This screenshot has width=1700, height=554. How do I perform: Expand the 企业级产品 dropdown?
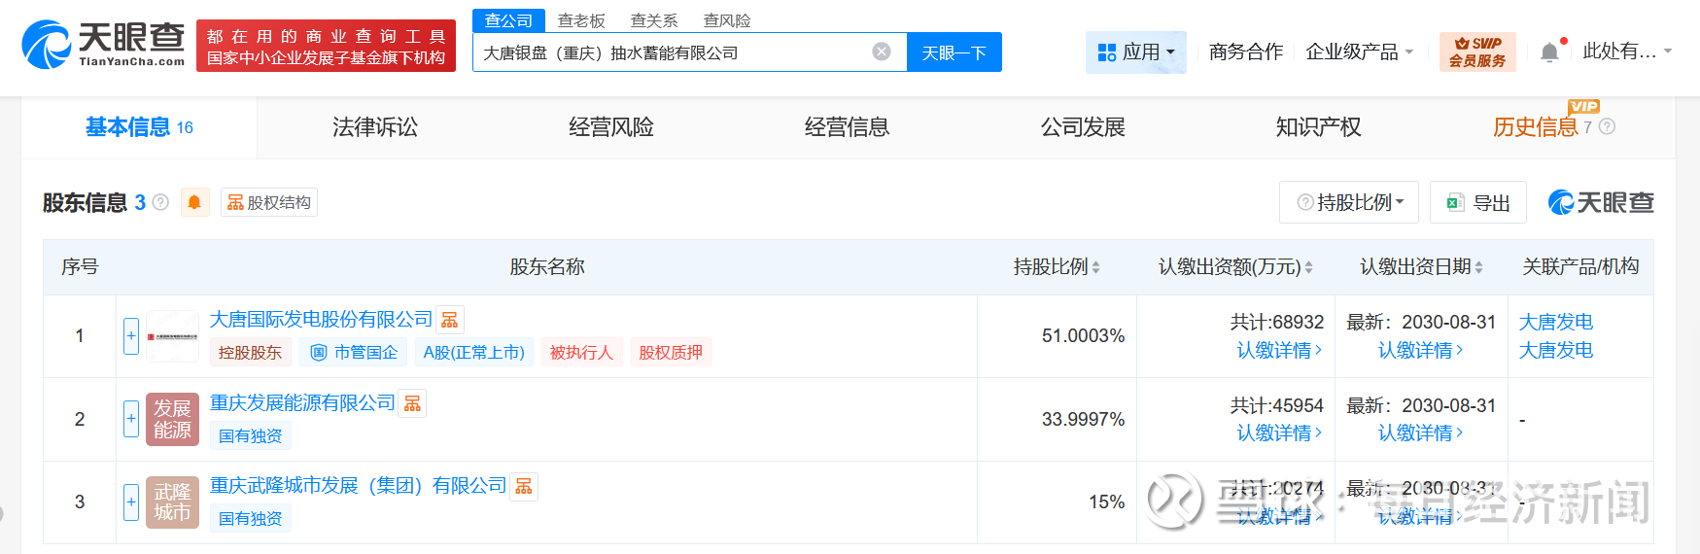tap(1359, 52)
